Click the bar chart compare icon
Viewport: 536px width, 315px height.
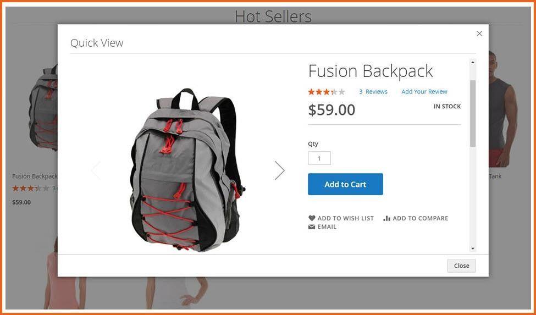coord(386,218)
